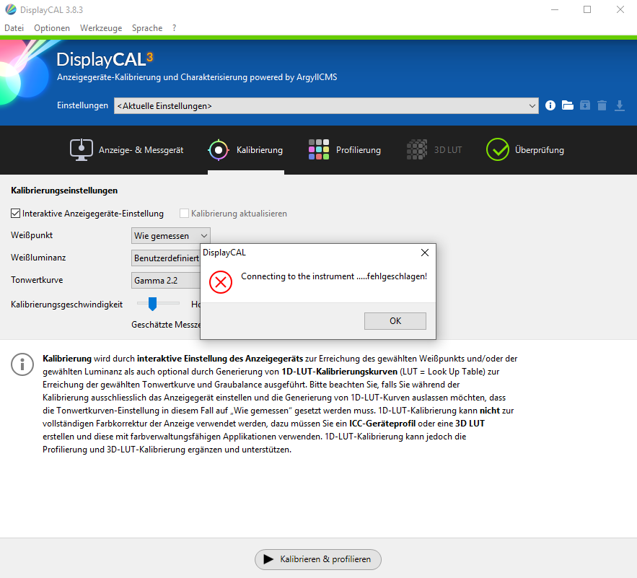Click the Weißluminanz label
The height and width of the screenshot is (578, 637).
(x=38, y=258)
